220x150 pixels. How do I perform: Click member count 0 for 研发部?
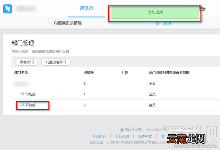point(85,105)
